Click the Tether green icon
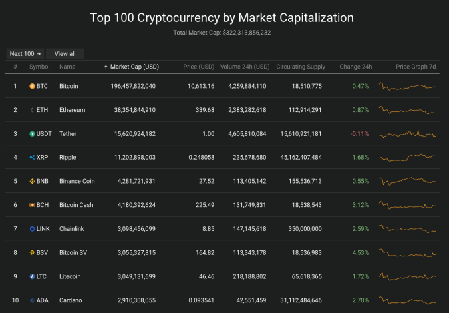449x313 pixels. (32, 134)
